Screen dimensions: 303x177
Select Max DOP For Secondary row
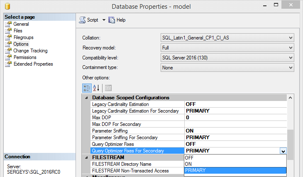pyautogui.click(x=188, y=124)
